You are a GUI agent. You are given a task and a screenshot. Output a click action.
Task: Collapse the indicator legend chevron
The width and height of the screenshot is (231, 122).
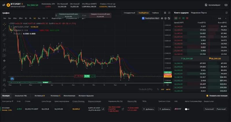(11, 27)
